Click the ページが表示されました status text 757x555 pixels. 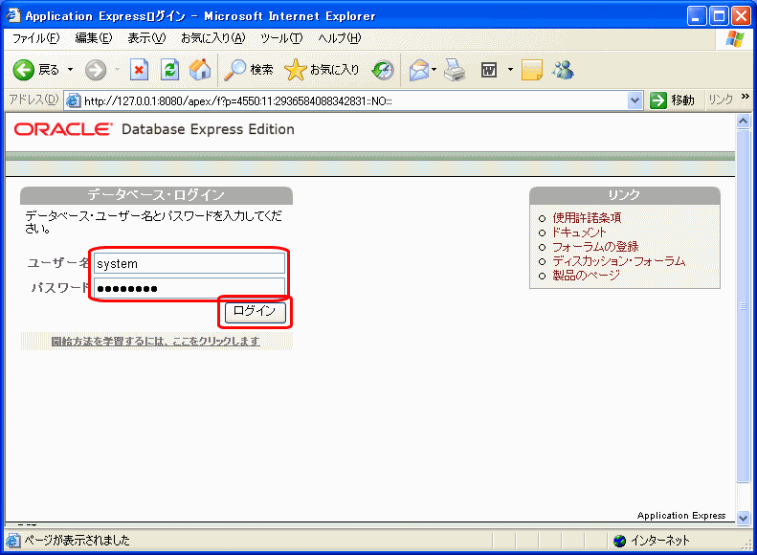coord(78,540)
